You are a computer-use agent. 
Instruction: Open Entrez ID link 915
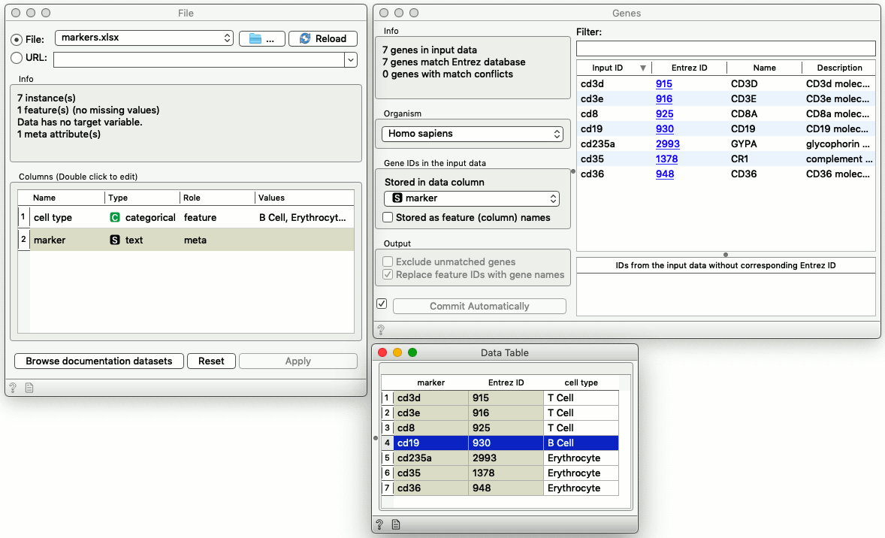point(664,83)
